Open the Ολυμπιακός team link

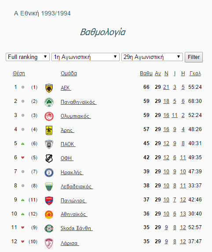coord(76,116)
